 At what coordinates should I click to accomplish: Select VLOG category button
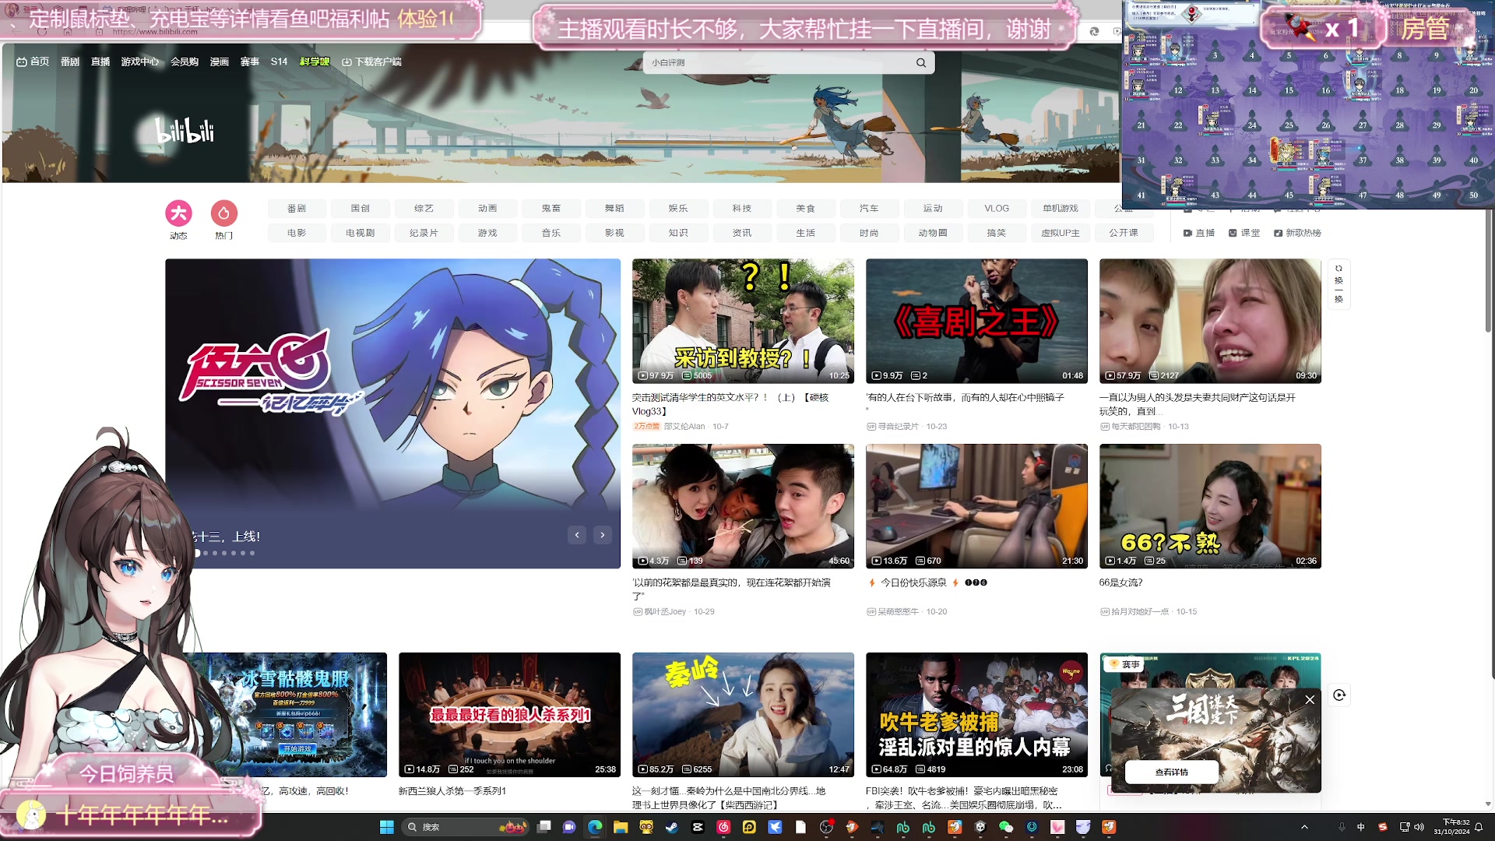(x=997, y=208)
